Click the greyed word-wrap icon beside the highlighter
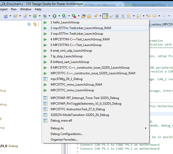This screenshot has width=173, height=154. [111, 16]
